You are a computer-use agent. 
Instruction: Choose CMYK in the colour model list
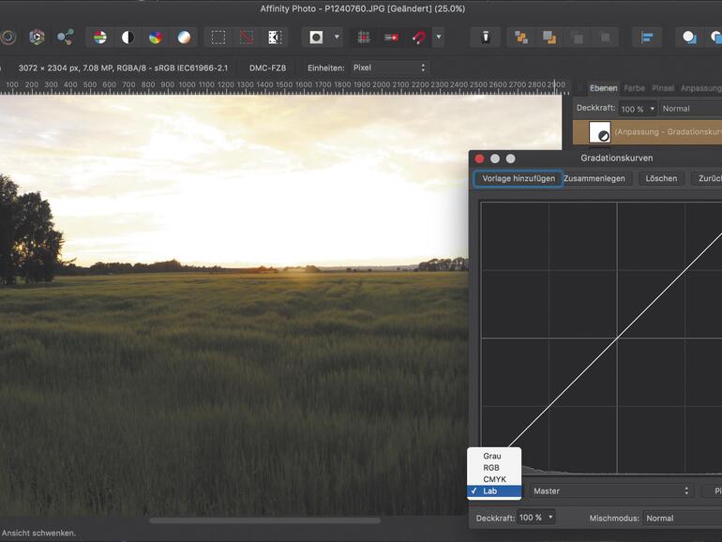[494, 479]
